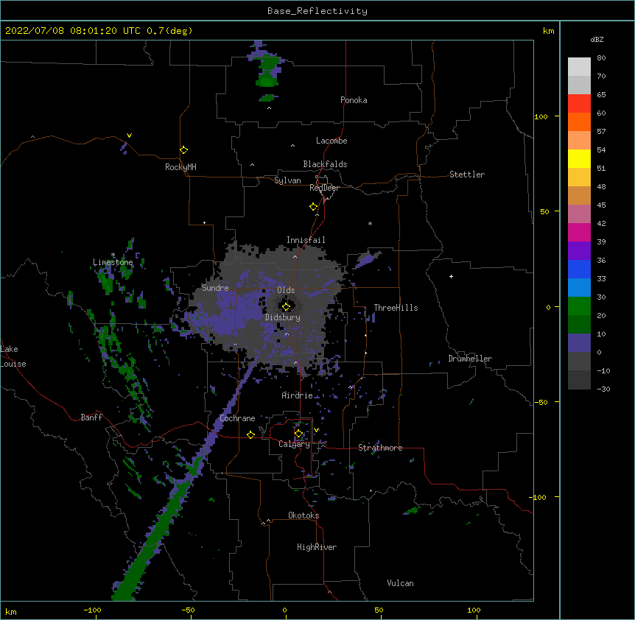Click the Calgary city label

coord(295,444)
